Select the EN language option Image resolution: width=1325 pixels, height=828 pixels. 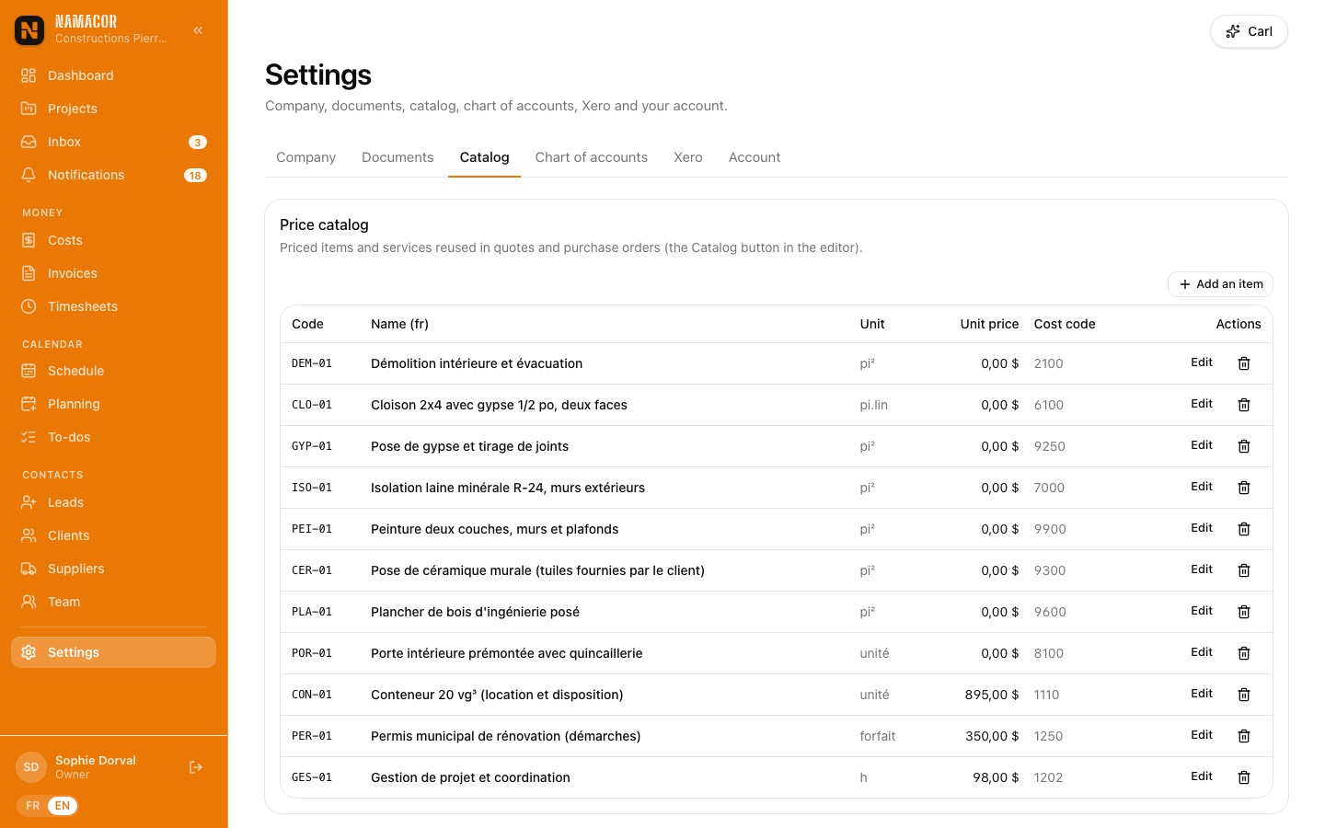click(63, 806)
